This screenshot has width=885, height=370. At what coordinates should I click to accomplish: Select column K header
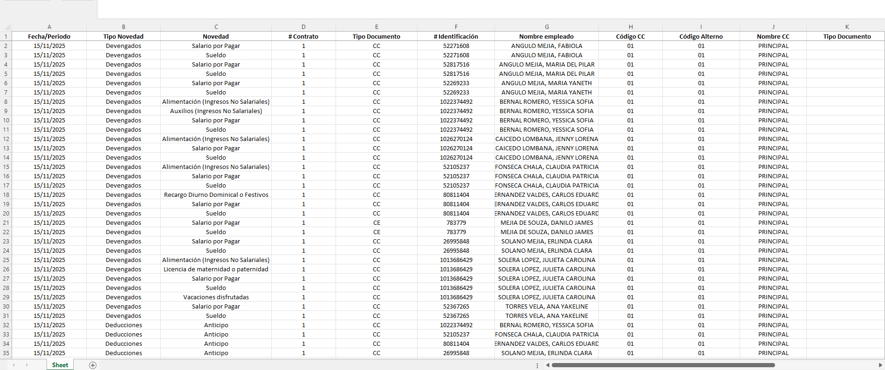coord(846,27)
